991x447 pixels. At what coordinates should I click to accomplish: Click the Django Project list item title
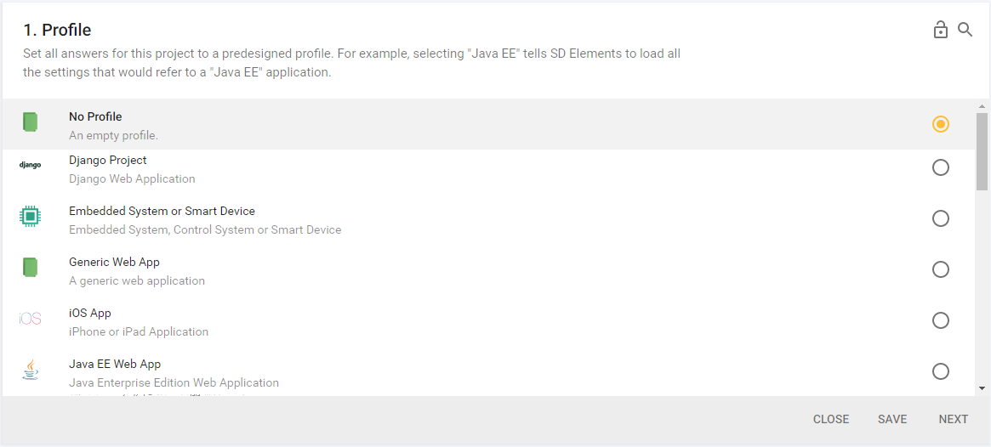click(x=108, y=160)
